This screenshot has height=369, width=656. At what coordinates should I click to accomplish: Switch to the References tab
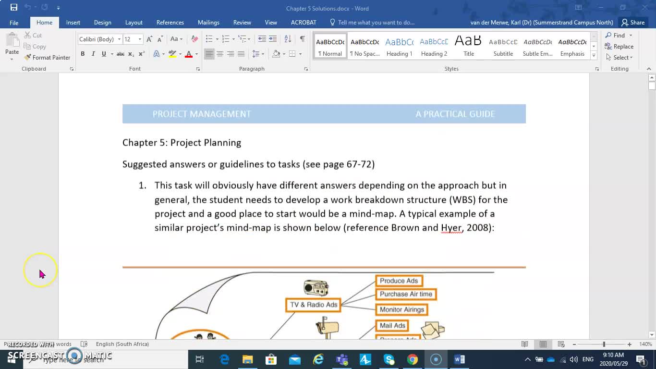(x=170, y=23)
